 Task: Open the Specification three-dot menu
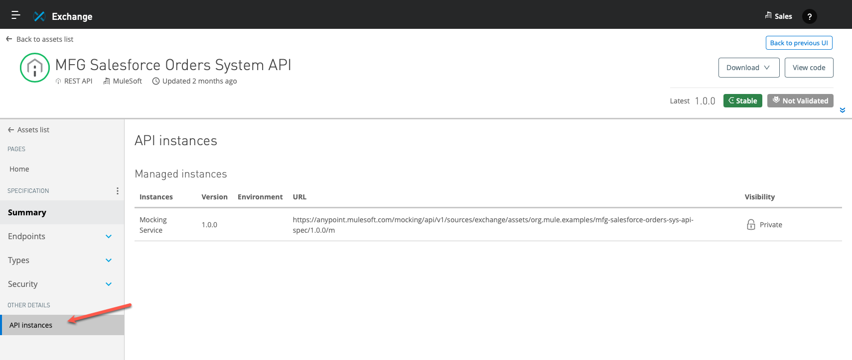[x=117, y=191]
